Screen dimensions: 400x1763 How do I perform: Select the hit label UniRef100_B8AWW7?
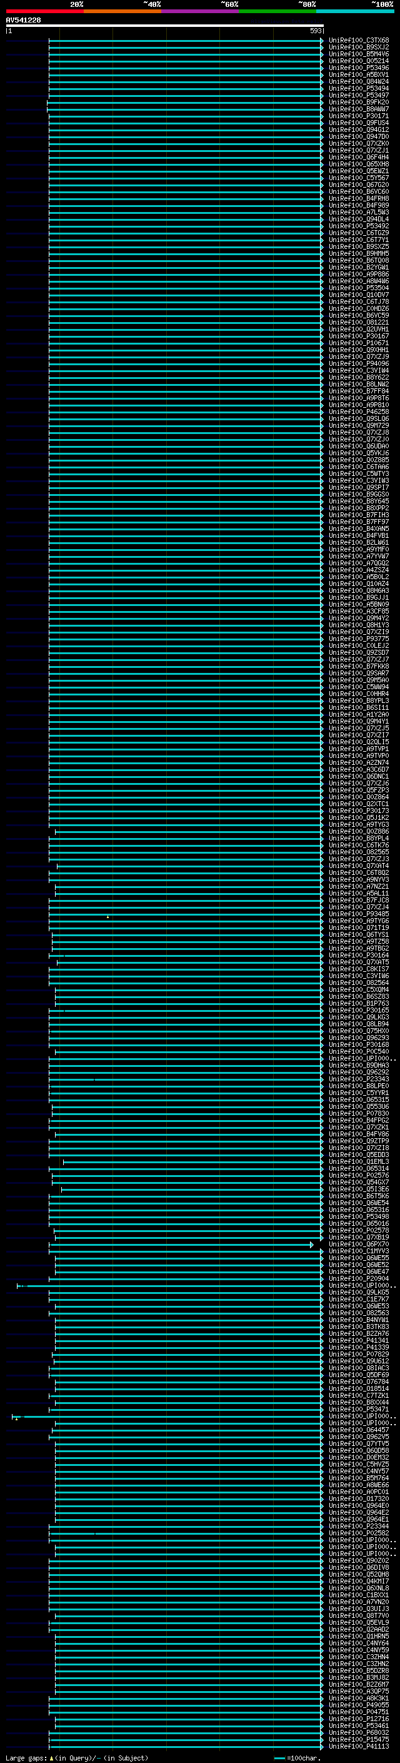click(359, 109)
